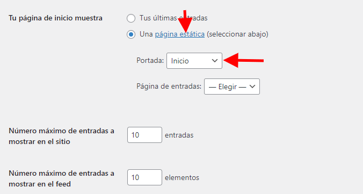The height and width of the screenshot is (194, 363).
Task: Click the chevron in the Elegir dropdown
Action: (252, 87)
